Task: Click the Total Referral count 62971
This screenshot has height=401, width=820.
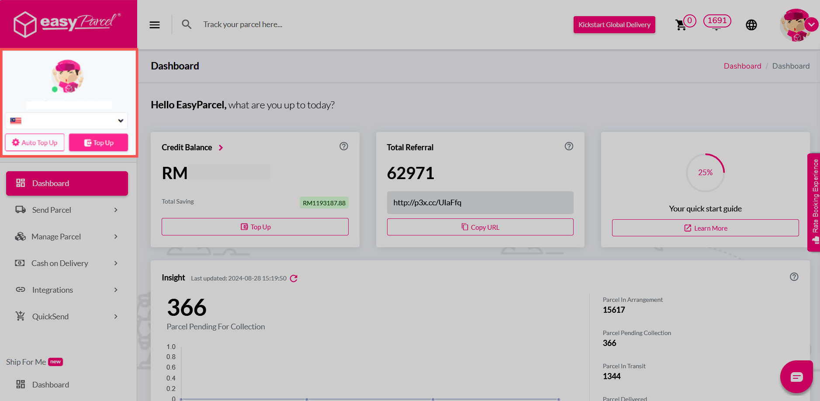Action: coord(410,173)
